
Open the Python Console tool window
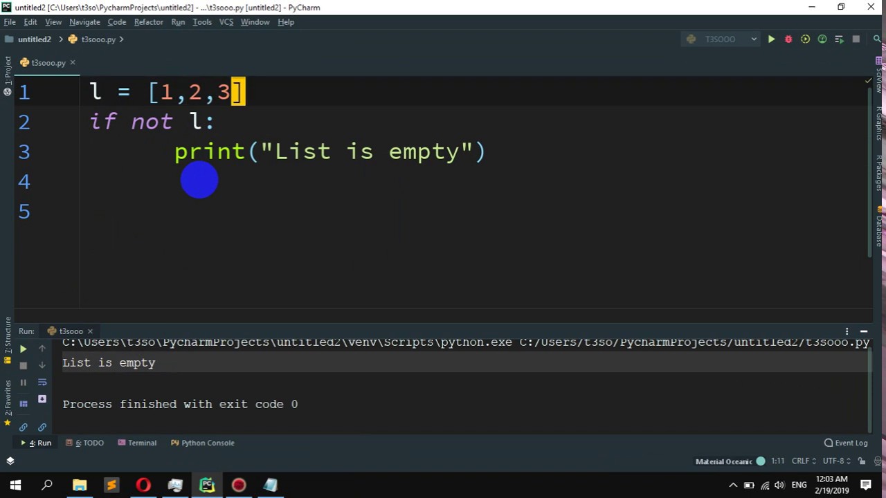[203, 443]
